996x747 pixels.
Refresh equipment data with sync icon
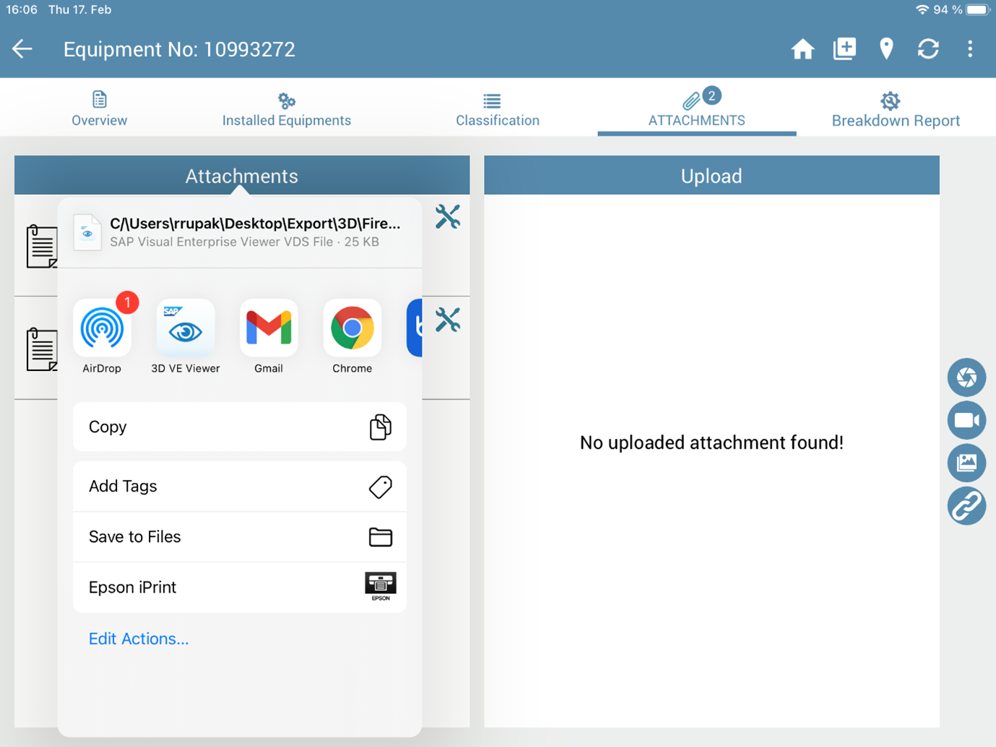click(x=928, y=49)
